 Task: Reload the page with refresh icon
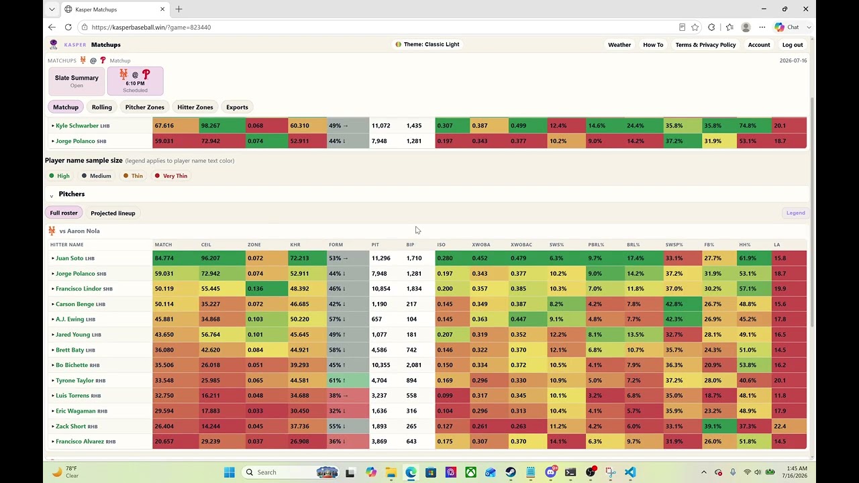(x=68, y=27)
